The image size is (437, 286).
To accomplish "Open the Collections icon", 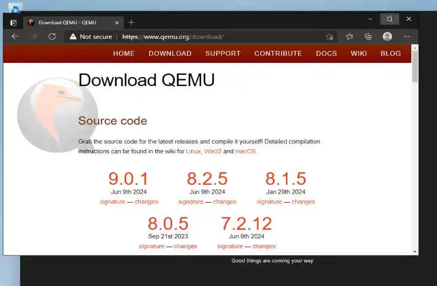I will coord(368,37).
